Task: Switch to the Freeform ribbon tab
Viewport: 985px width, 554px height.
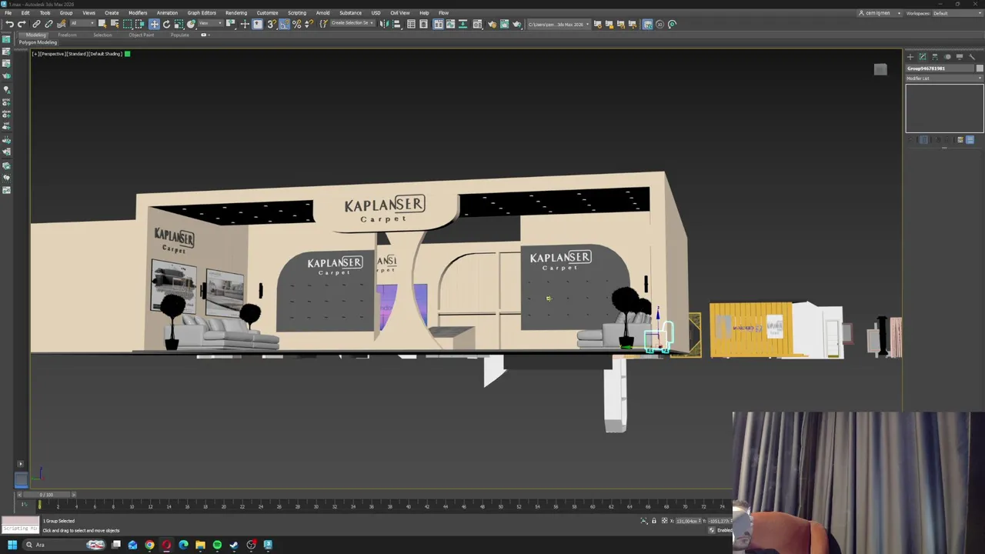Action: [68, 35]
